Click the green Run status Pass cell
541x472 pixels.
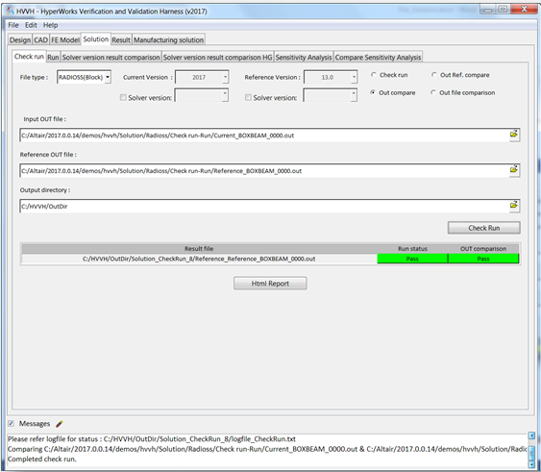tap(412, 259)
